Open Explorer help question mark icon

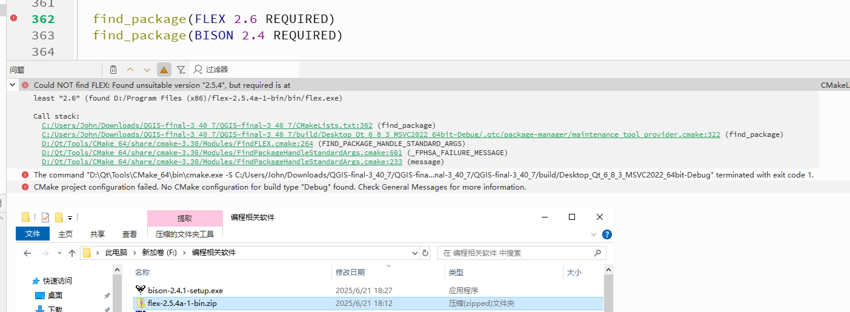coord(606,234)
